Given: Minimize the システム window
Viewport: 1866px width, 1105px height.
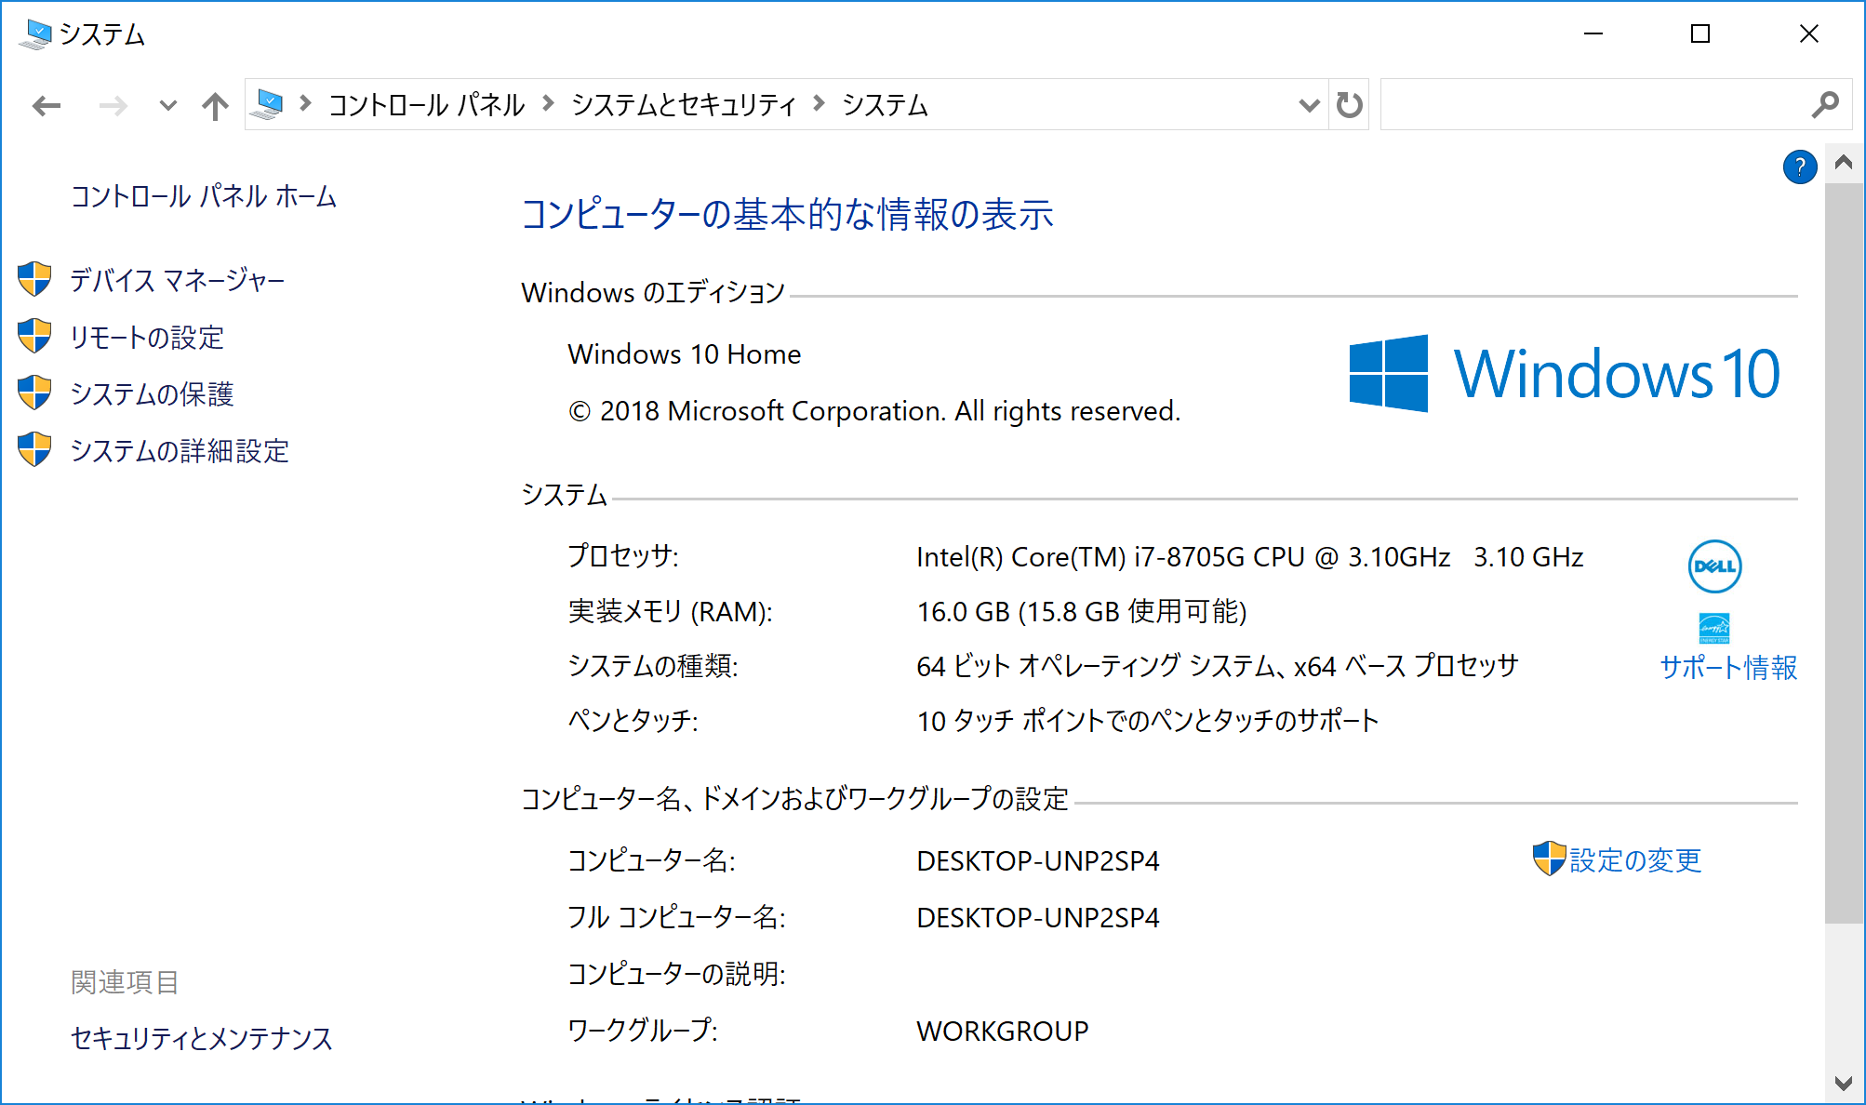Looking at the screenshot, I should pos(1593,33).
